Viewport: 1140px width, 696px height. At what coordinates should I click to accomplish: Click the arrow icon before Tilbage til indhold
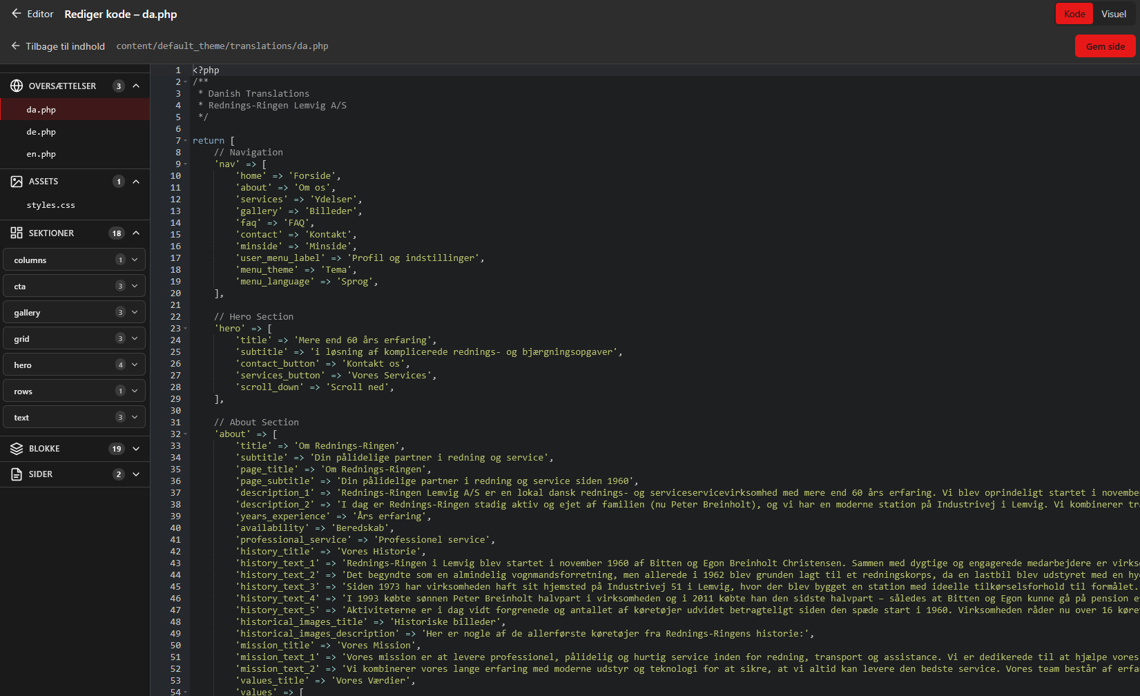pyautogui.click(x=15, y=46)
